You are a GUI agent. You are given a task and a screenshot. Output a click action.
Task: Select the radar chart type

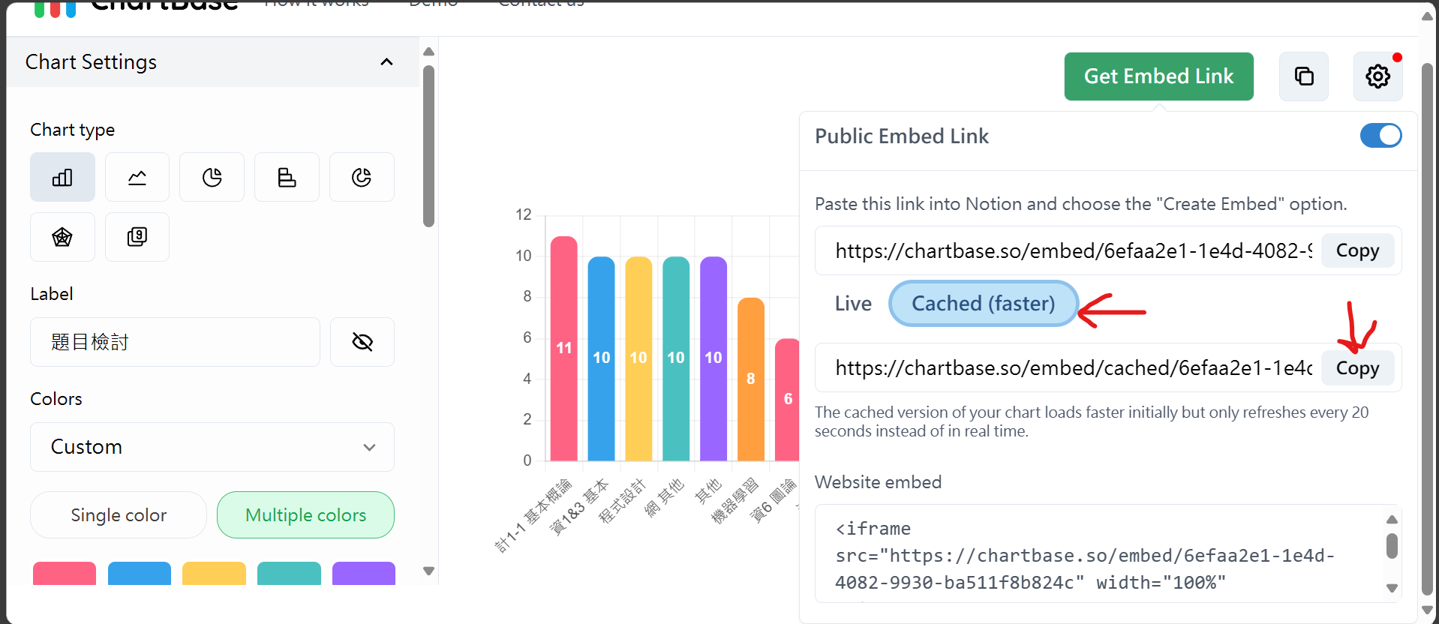tap(62, 237)
